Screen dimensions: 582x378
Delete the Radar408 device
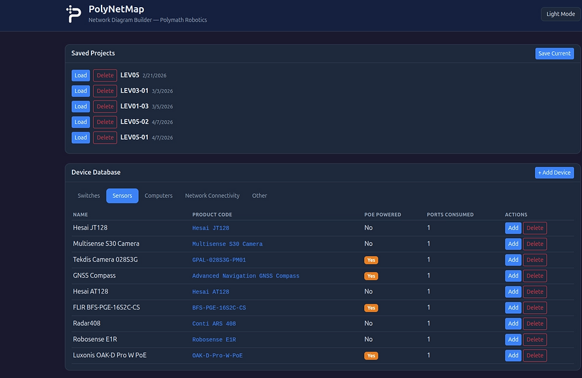point(534,324)
